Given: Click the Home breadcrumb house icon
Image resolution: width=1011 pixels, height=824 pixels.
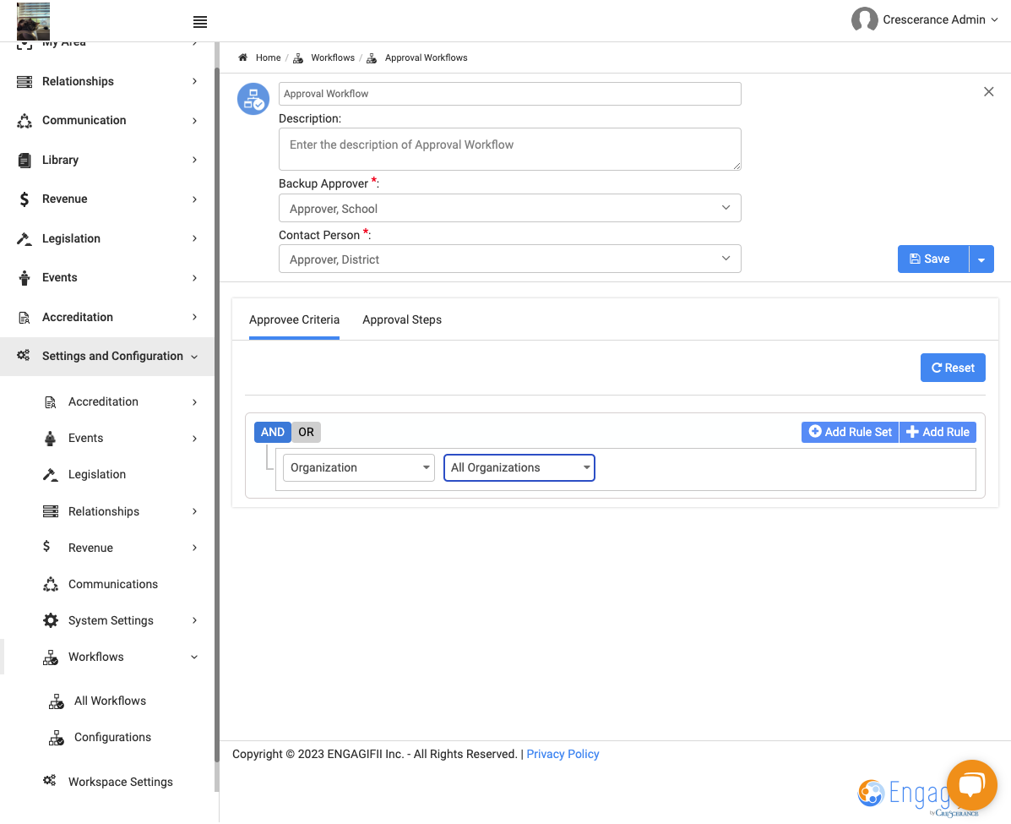Looking at the screenshot, I should (243, 57).
